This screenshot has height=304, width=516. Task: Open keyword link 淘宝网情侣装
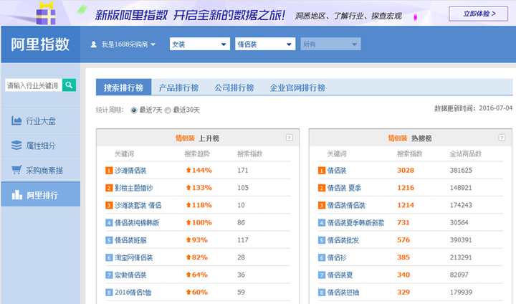133,258
